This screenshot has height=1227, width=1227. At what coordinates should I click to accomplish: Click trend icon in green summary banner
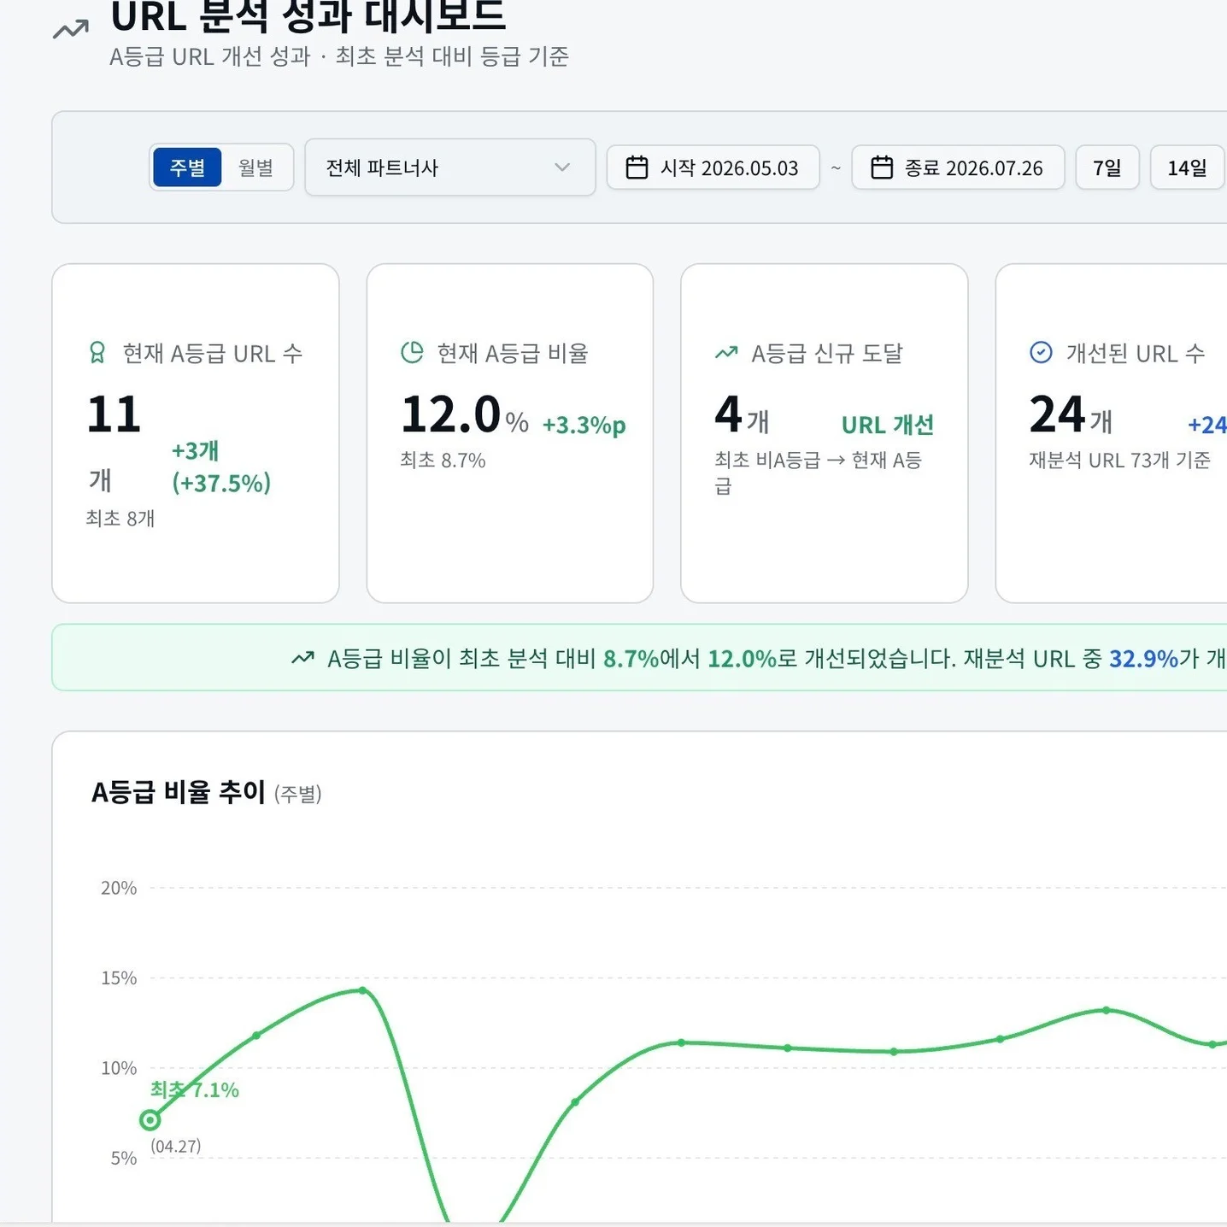pos(302,658)
